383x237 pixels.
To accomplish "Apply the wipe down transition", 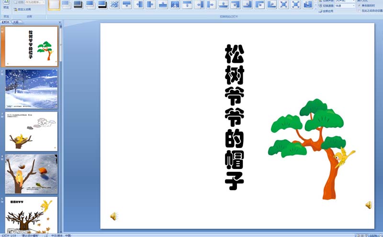I will pyautogui.click(x=126, y=4).
